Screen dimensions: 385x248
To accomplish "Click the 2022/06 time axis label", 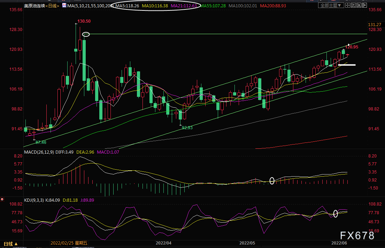I will 339,243.
